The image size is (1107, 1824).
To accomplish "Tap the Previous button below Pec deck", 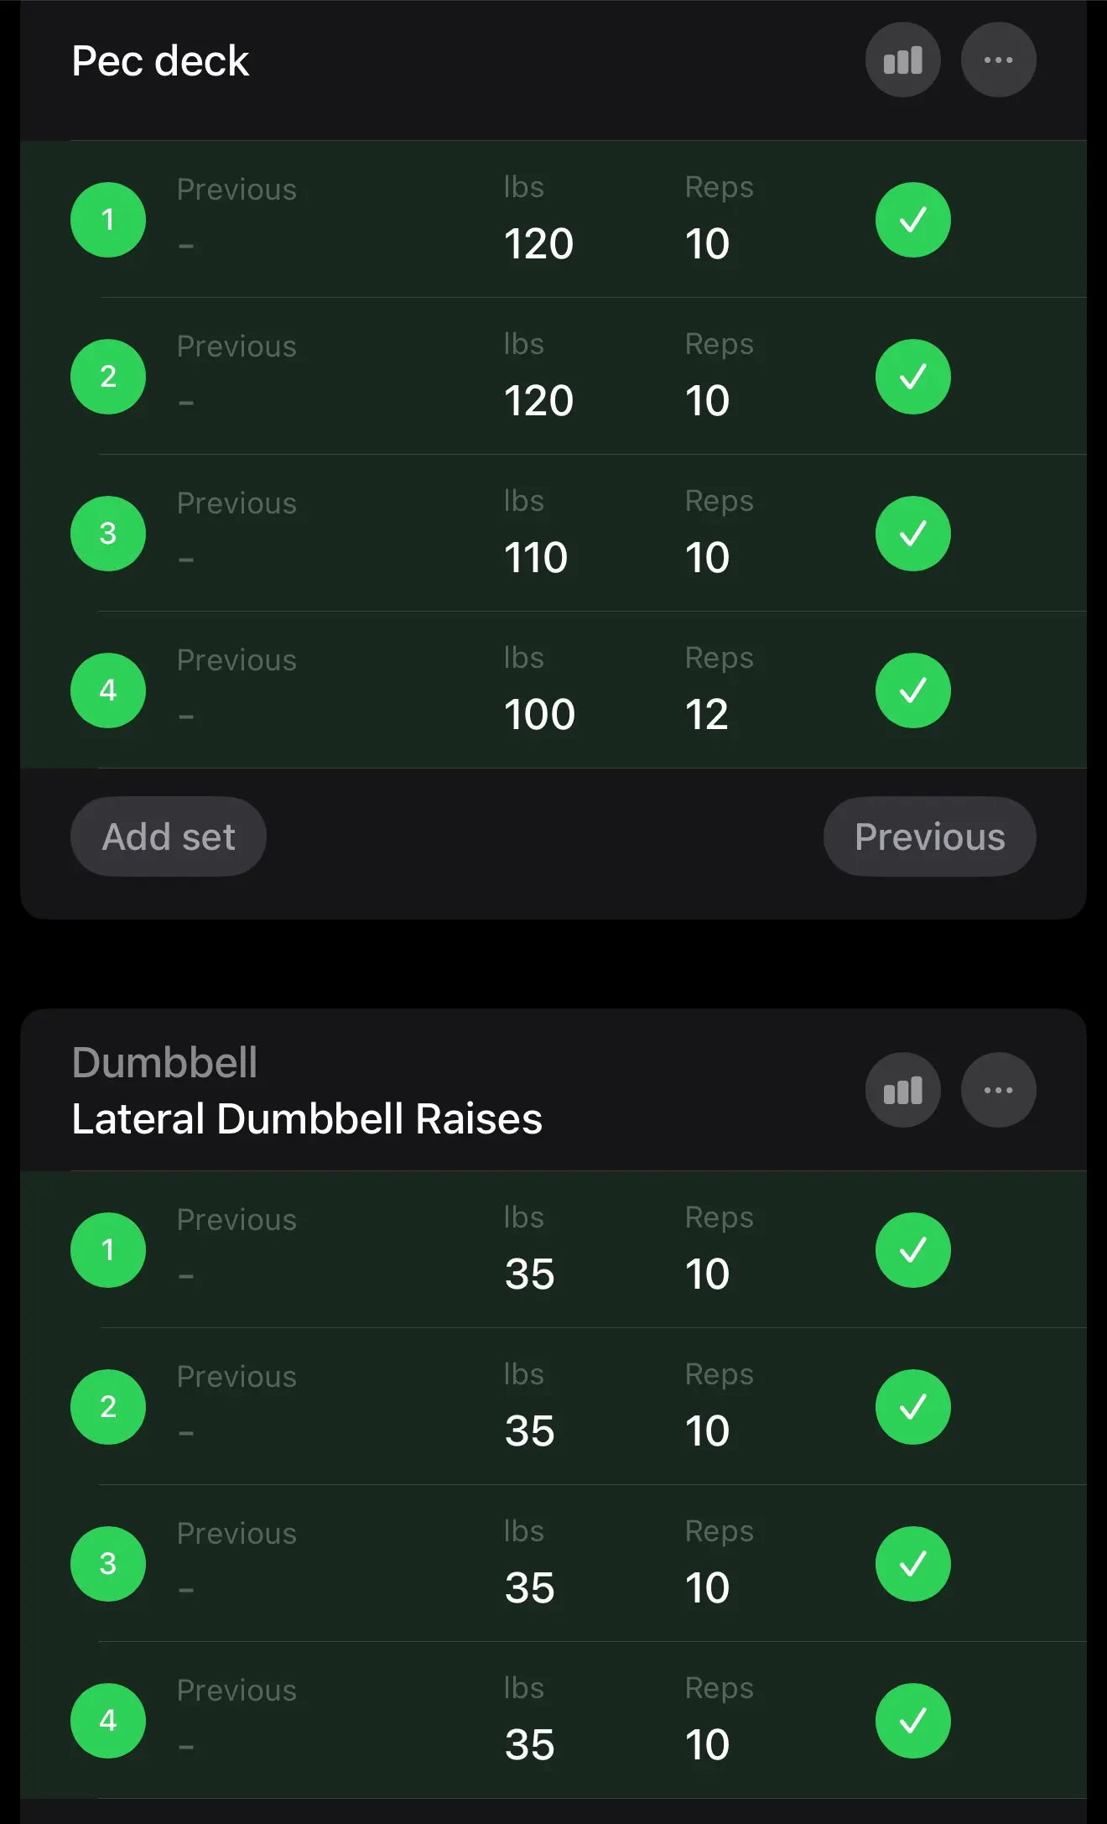I will (x=929, y=836).
